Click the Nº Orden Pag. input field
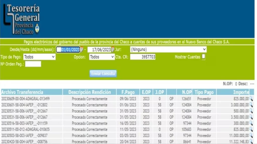 click(33, 64)
